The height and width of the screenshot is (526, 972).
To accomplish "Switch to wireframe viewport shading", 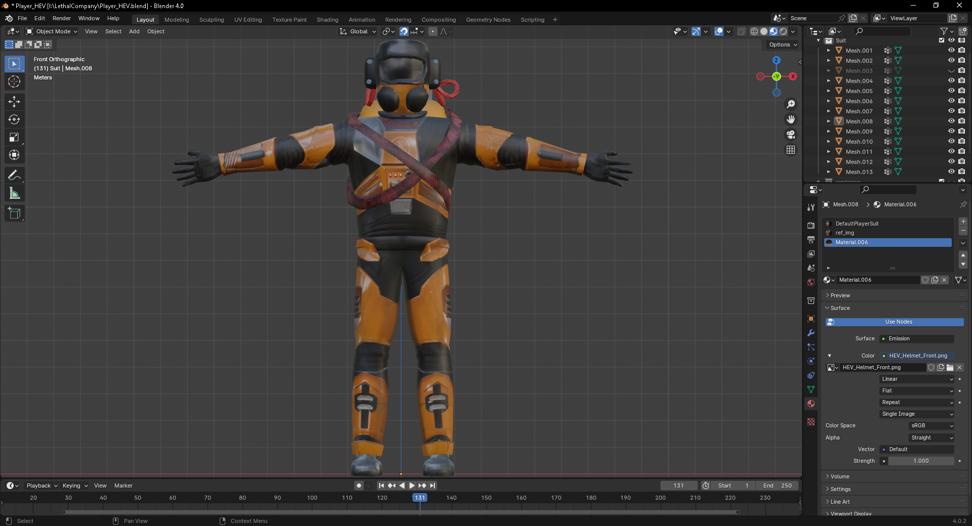I will coord(754,31).
